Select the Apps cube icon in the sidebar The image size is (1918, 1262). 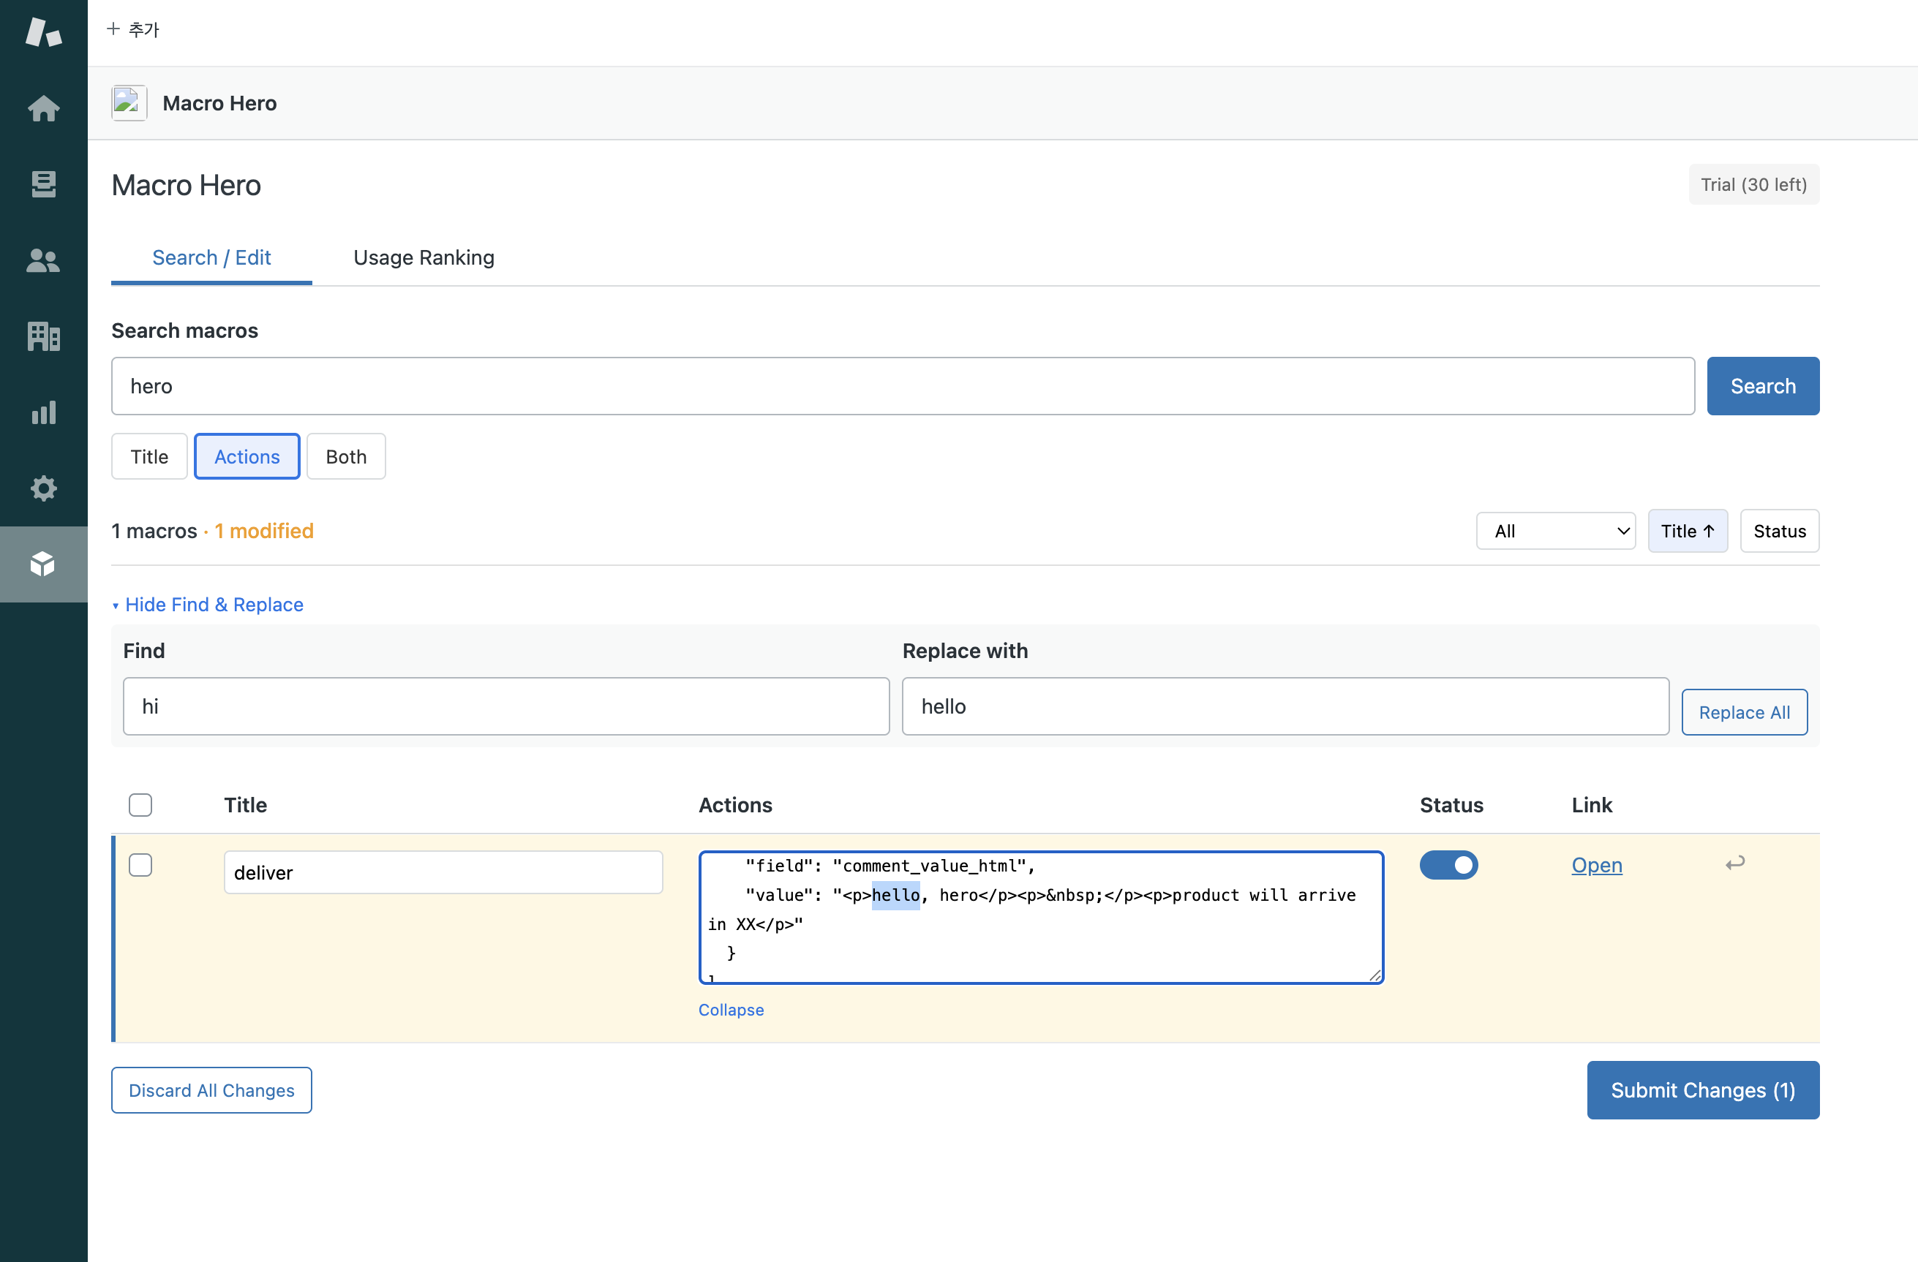click(x=43, y=564)
